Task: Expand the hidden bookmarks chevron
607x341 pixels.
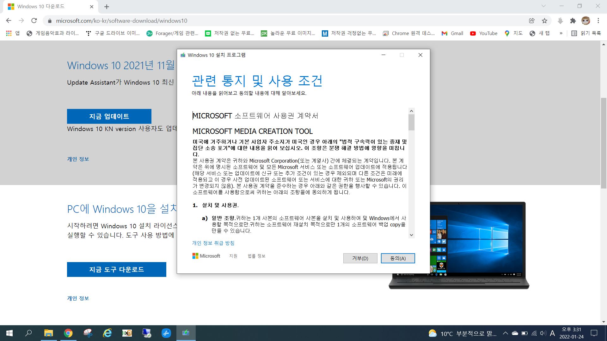Action: coord(561,33)
